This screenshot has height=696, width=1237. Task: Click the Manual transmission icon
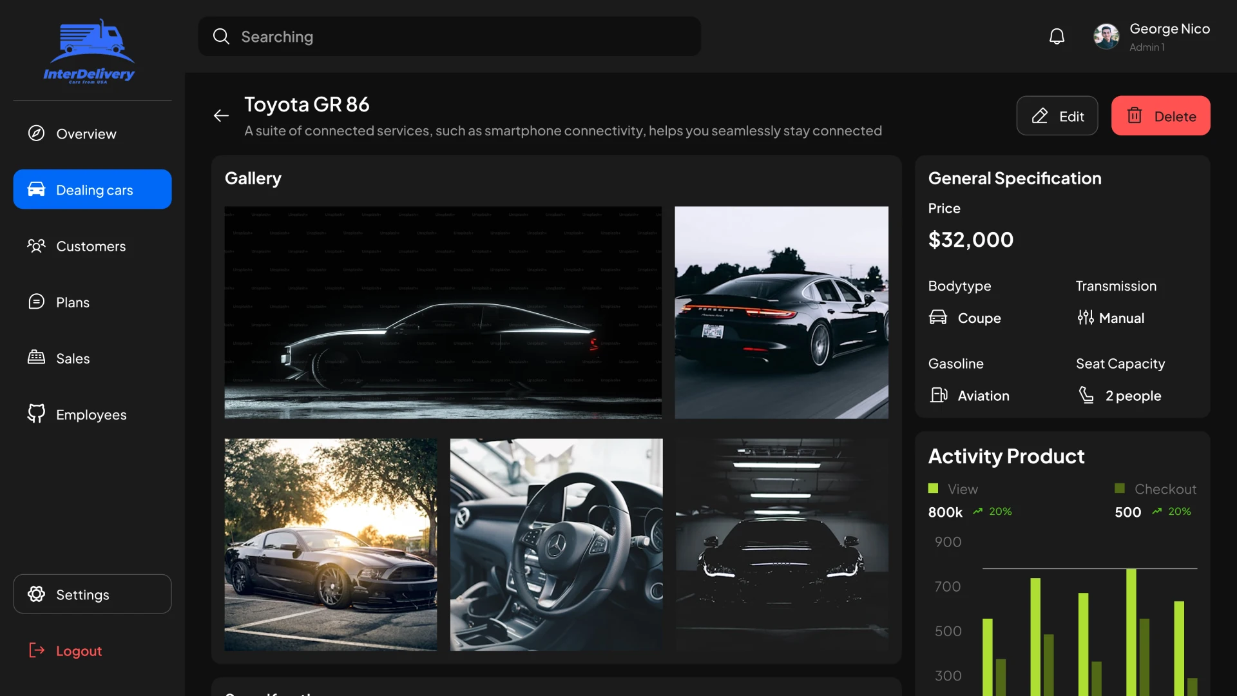pyautogui.click(x=1085, y=318)
